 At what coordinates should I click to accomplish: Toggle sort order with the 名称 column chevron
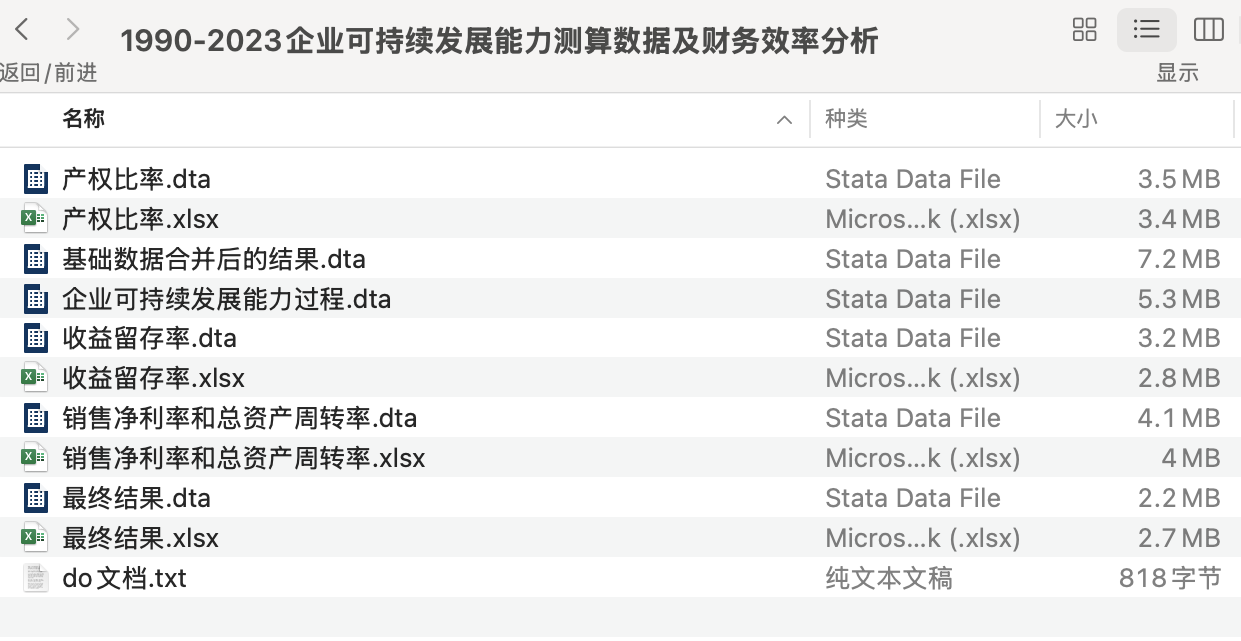[x=785, y=120]
